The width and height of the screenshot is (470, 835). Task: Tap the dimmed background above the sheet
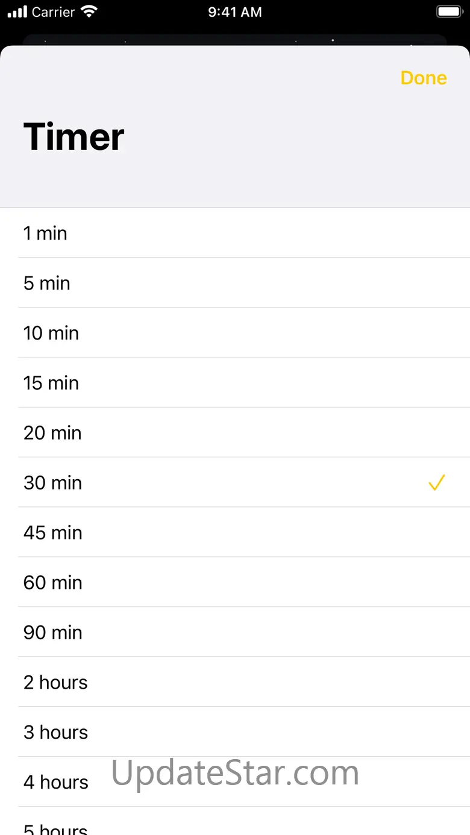click(235, 39)
